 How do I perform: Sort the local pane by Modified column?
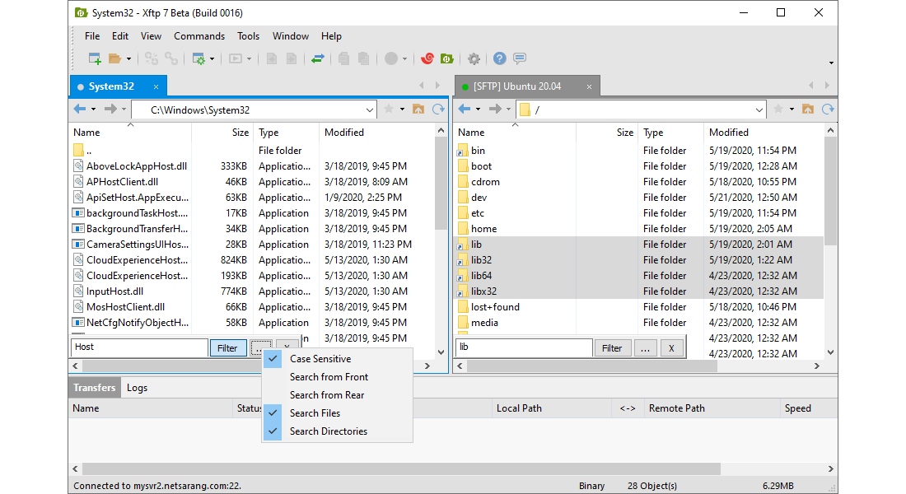[x=376, y=133]
